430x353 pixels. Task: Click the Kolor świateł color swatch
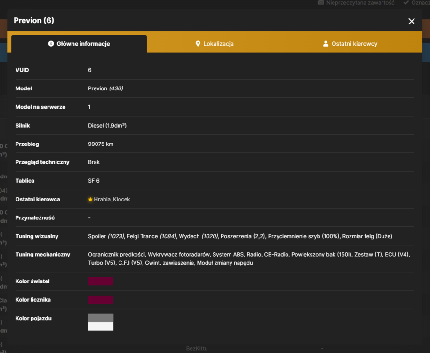point(101,281)
